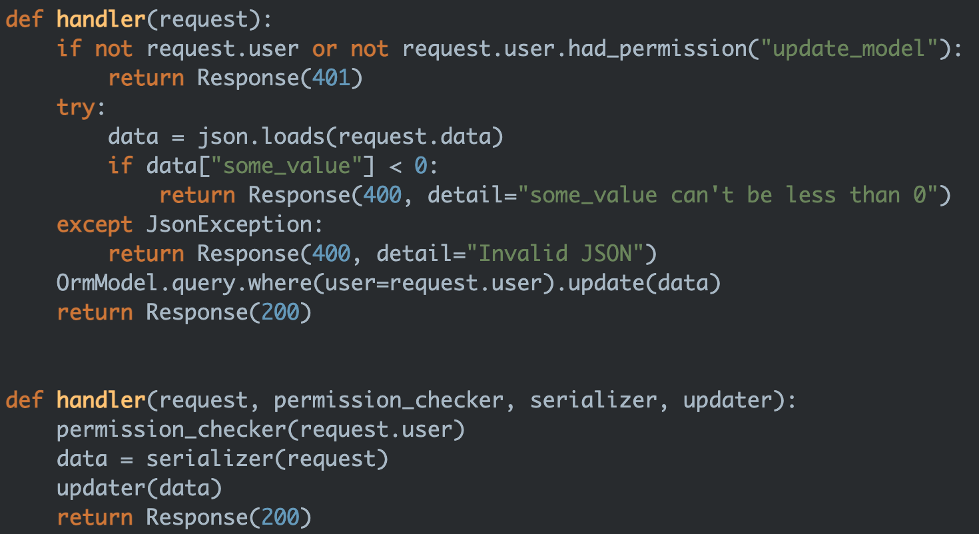Click the "update_model" string literal
The width and height of the screenshot is (979, 534).
click(849, 49)
